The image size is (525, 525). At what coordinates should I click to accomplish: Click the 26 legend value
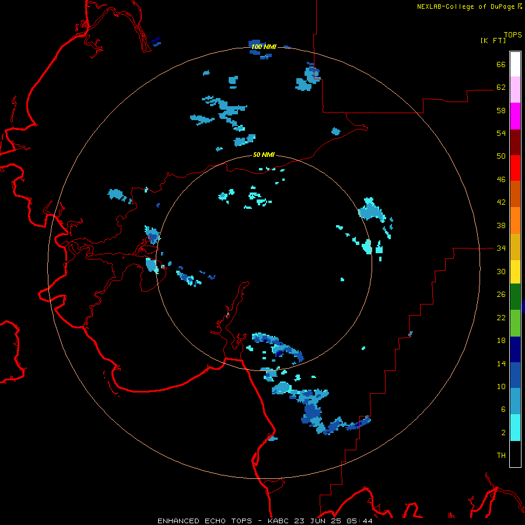(x=501, y=295)
